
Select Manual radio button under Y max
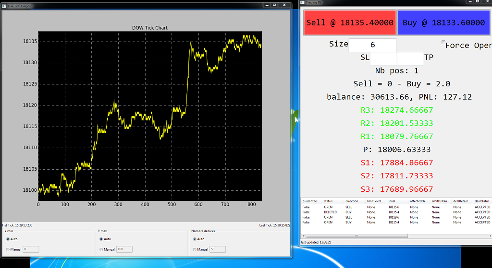[x=101, y=249]
